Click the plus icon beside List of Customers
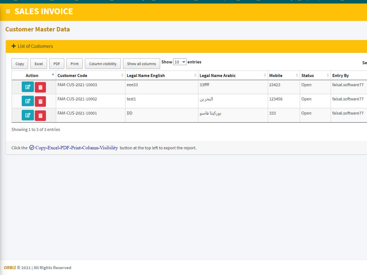The image size is (367, 275). [x=14, y=46]
